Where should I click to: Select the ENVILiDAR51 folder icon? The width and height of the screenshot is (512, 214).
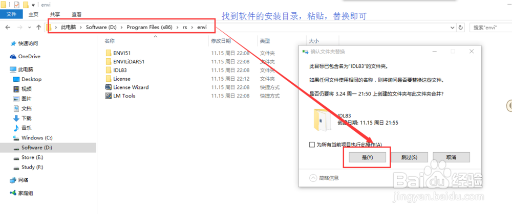click(109, 62)
